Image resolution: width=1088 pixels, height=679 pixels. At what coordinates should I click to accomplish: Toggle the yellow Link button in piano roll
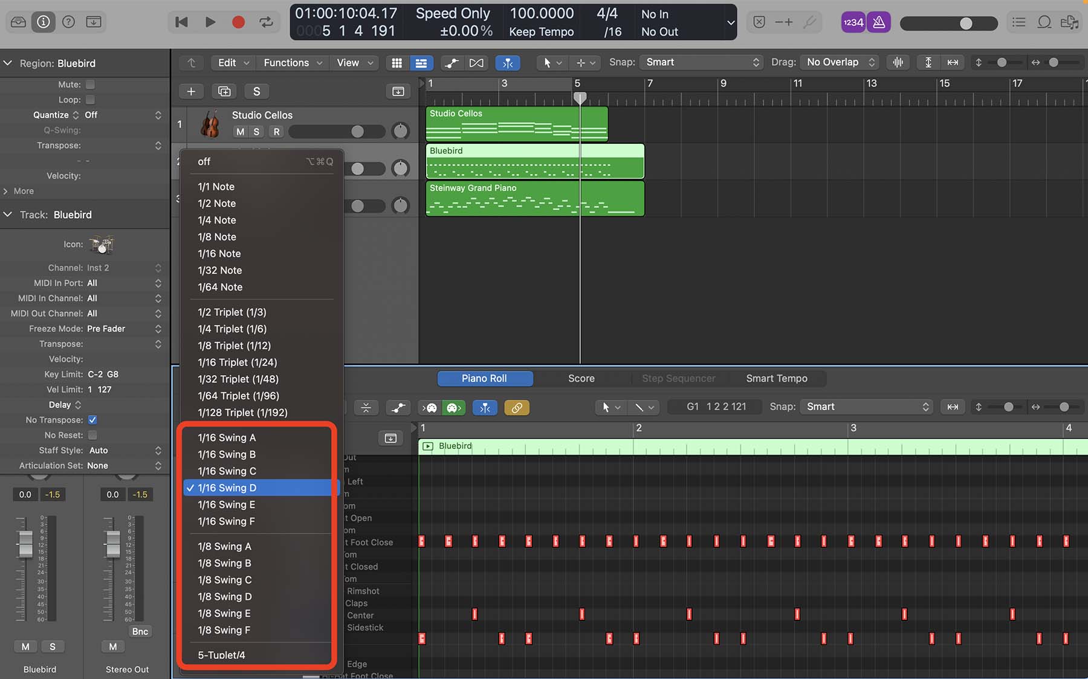pos(517,408)
